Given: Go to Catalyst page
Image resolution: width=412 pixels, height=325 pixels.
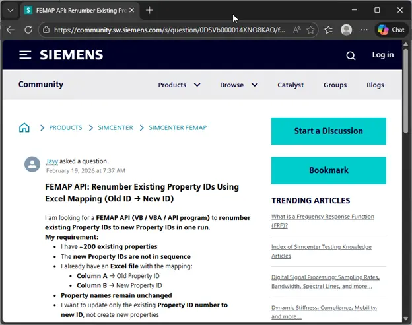Looking at the screenshot, I should (x=291, y=85).
